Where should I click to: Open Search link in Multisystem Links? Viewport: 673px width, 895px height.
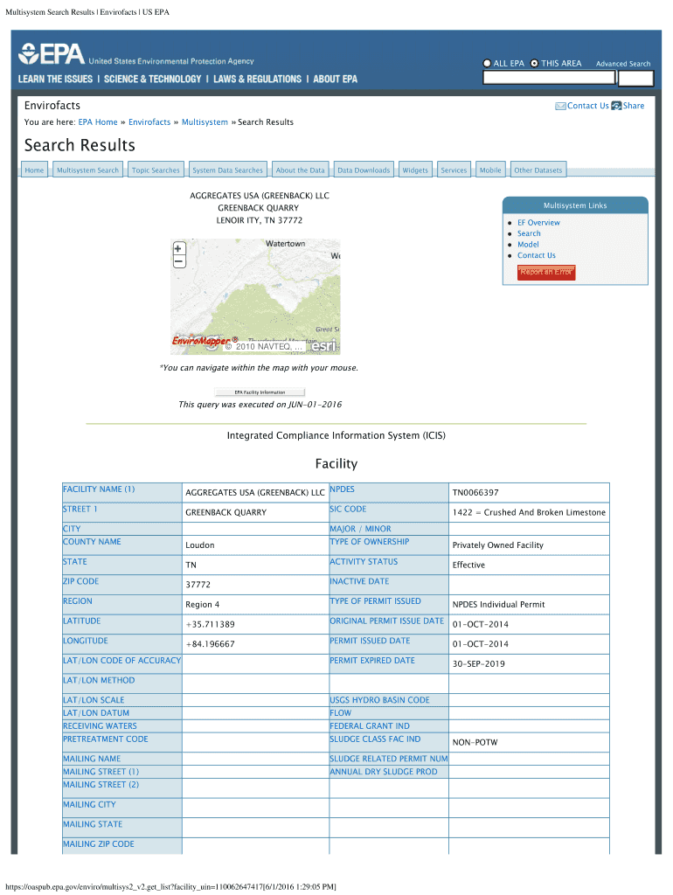point(529,233)
